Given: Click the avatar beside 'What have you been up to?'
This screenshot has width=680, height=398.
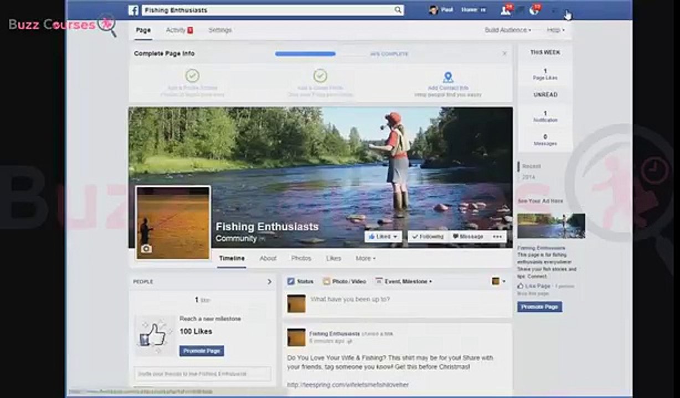Looking at the screenshot, I should pyautogui.click(x=296, y=303).
